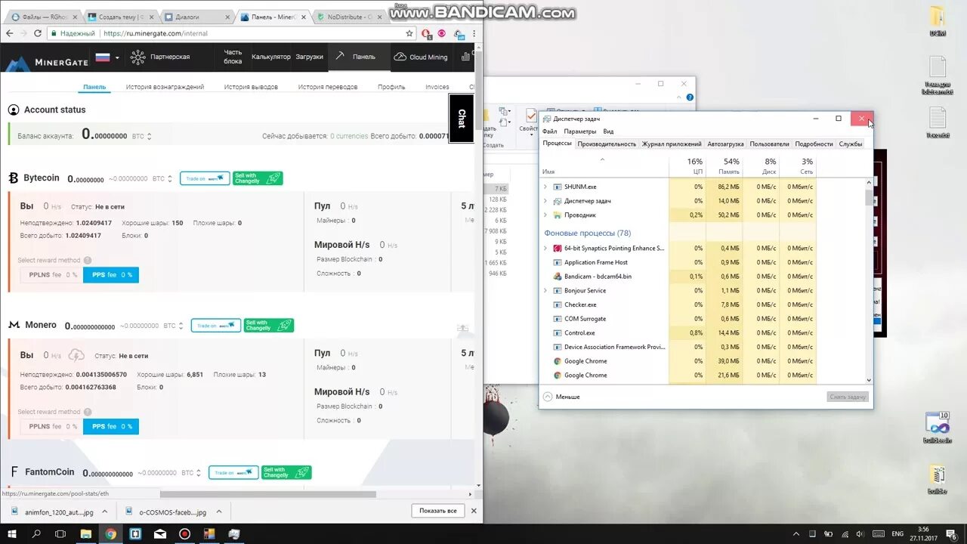Expand the Проводник process row

[x=545, y=215]
